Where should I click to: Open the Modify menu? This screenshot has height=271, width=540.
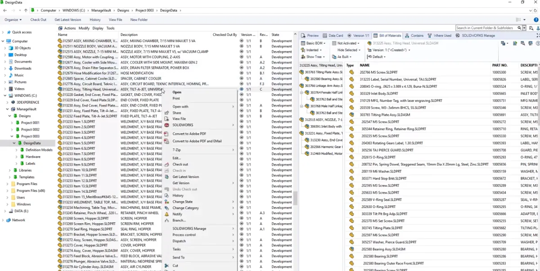pyautogui.click(x=84, y=28)
